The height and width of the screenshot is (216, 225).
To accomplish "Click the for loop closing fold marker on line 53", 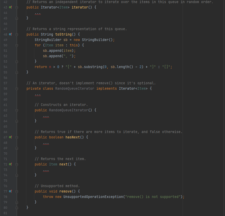I will [17, 62].
